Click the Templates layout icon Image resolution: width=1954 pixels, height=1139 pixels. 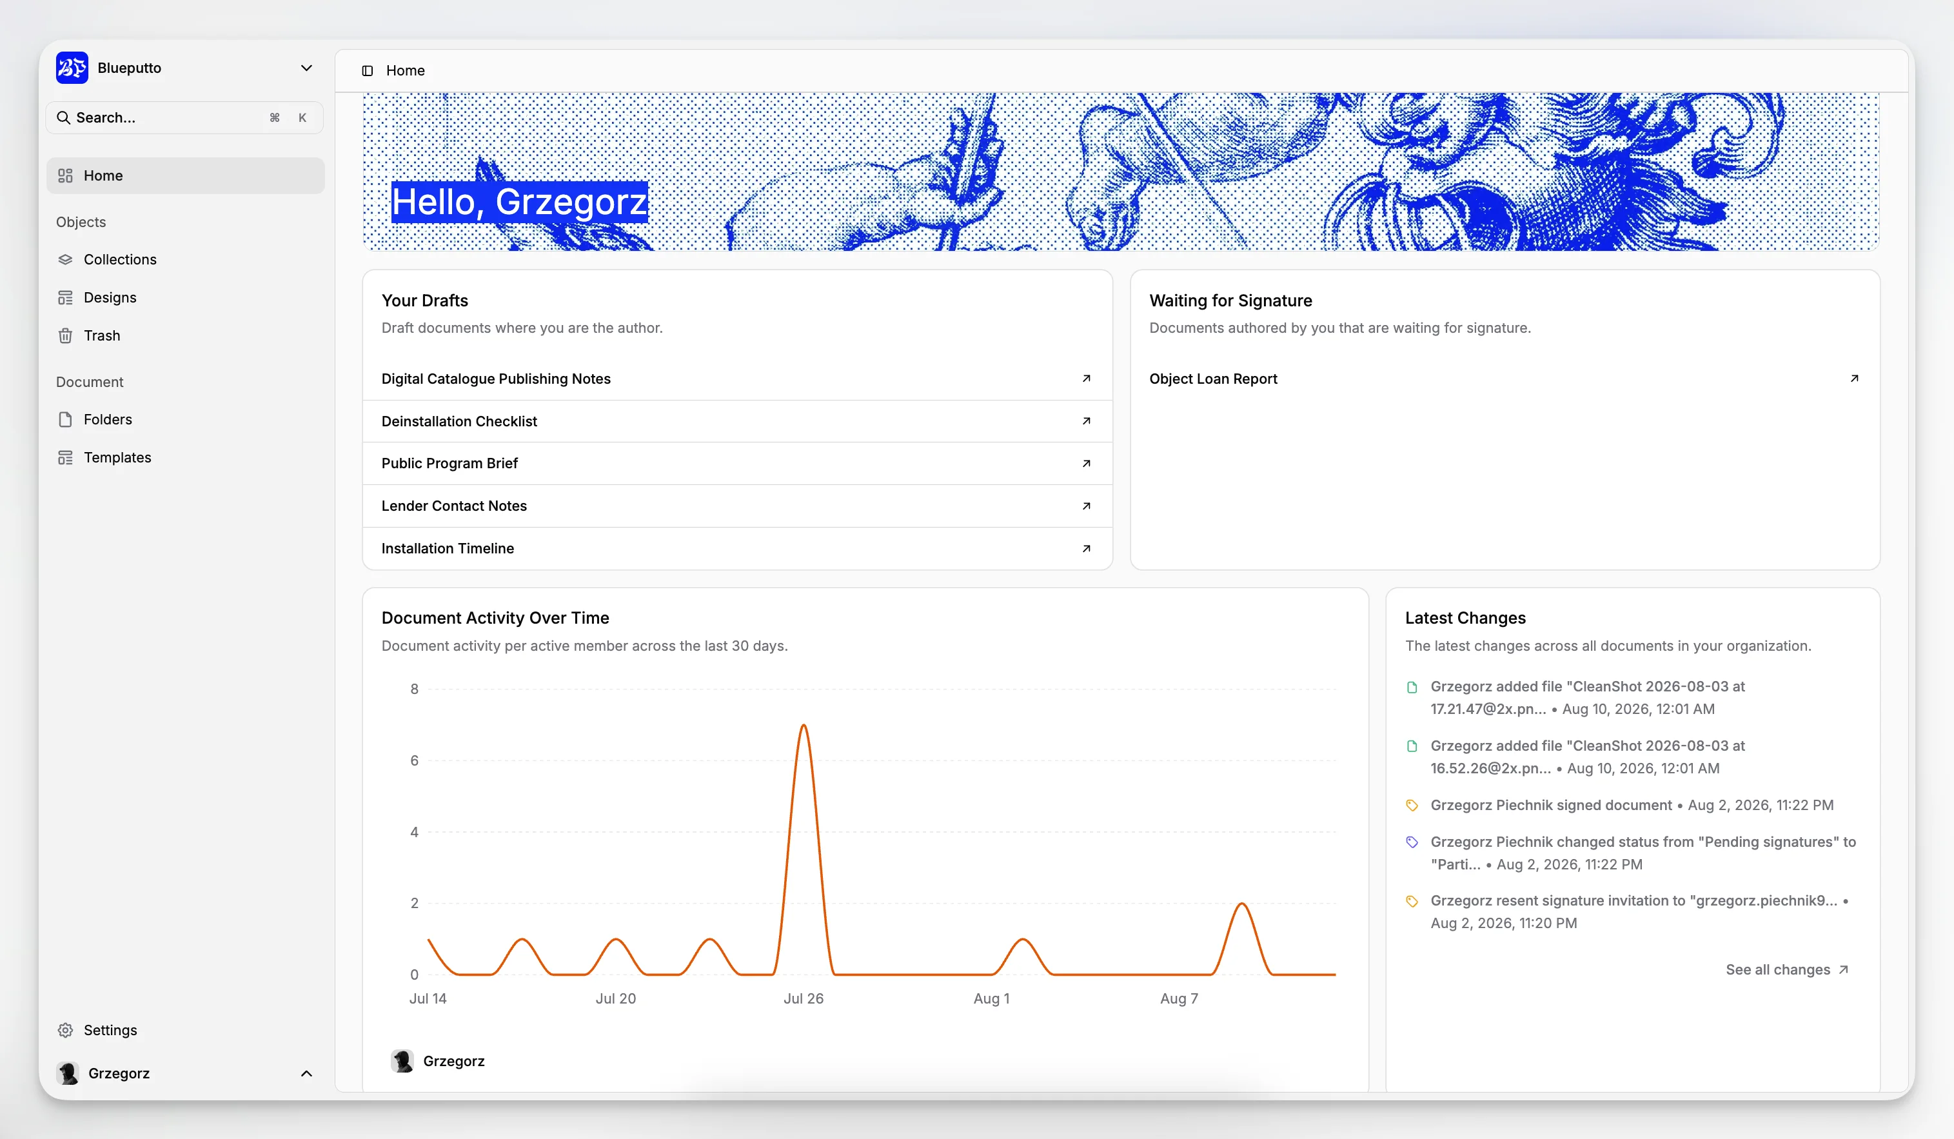click(65, 457)
